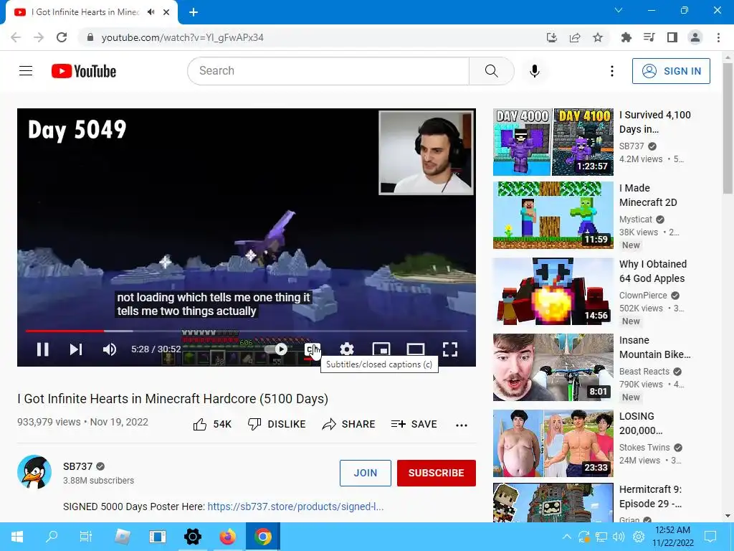Open 'I Made Minecraft 2D' video title

click(x=648, y=195)
